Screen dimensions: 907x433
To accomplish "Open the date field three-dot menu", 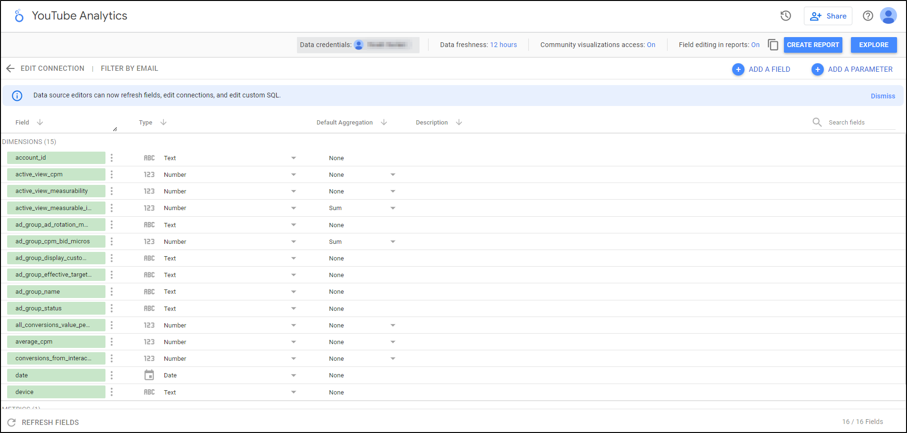I will coord(112,375).
